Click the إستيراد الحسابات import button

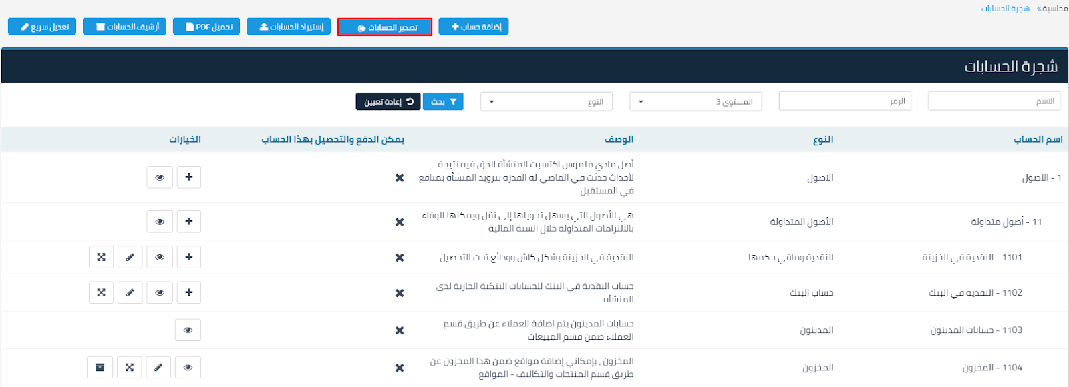tap(289, 27)
